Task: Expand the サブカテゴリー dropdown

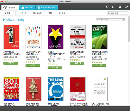Action: (x=110, y=20)
